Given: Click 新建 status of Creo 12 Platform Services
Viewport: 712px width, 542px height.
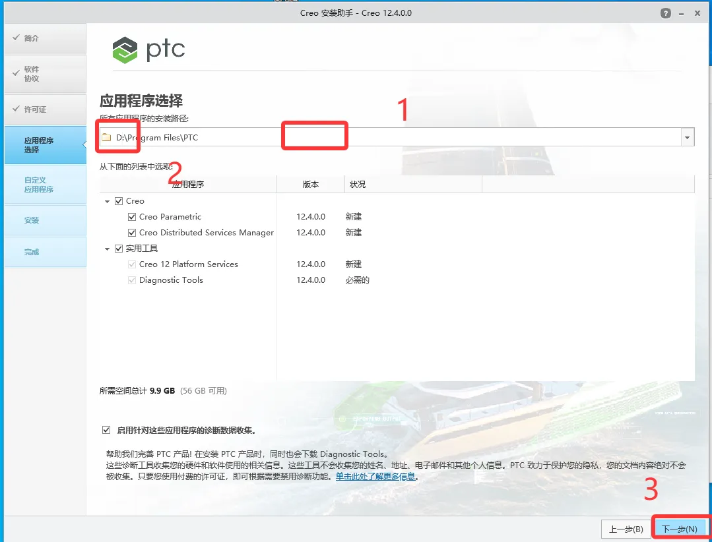Looking at the screenshot, I should click(x=353, y=264).
